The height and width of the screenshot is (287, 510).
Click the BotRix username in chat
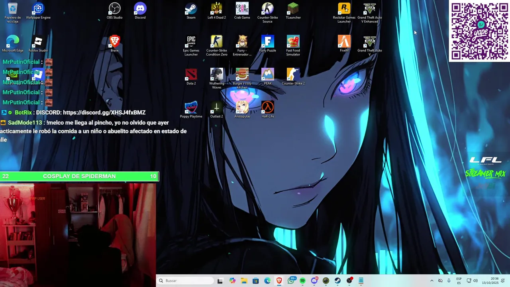(x=23, y=112)
